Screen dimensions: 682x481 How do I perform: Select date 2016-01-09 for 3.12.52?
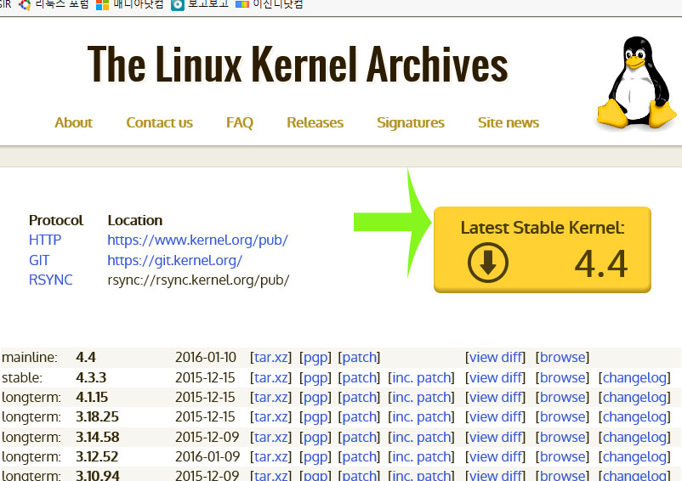[x=207, y=456]
